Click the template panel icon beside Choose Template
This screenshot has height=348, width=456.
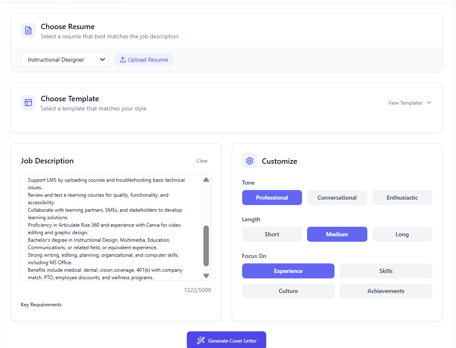(x=28, y=103)
